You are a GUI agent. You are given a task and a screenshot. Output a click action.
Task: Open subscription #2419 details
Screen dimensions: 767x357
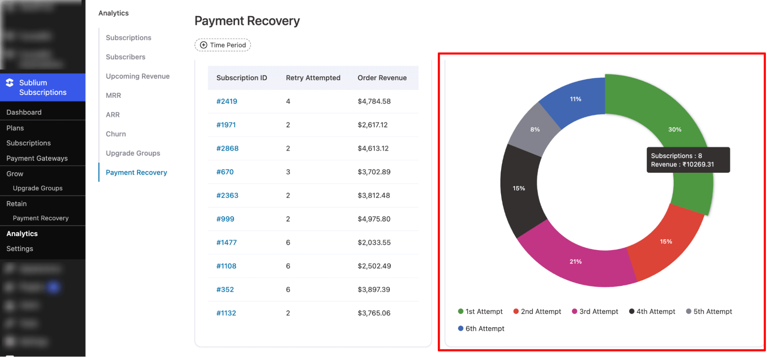227,101
